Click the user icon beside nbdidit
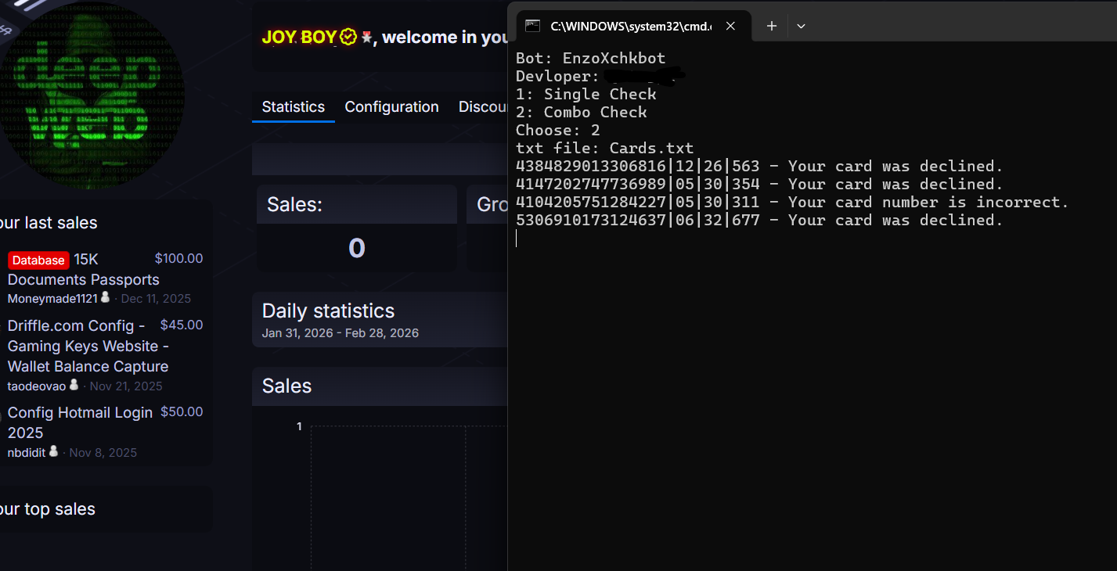This screenshot has width=1117, height=571. coord(53,451)
